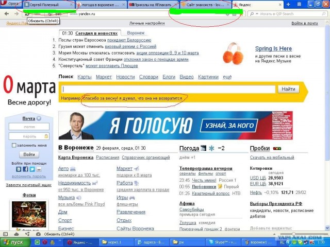Screen dimensions: 330x247
Task: Open the Скачать на мобильный link
Action: tap(272, 157)
